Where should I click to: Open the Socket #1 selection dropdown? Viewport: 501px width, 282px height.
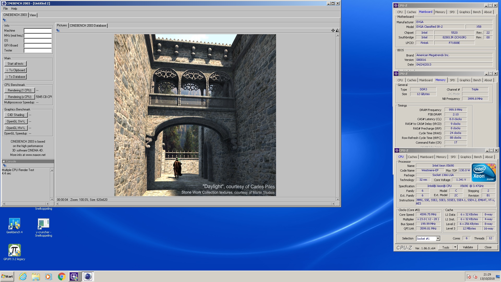click(438, 238)
